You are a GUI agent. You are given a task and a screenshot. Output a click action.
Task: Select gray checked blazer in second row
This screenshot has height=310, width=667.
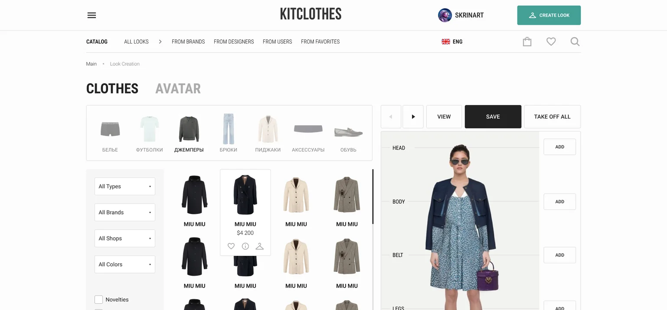click(347, 256)
